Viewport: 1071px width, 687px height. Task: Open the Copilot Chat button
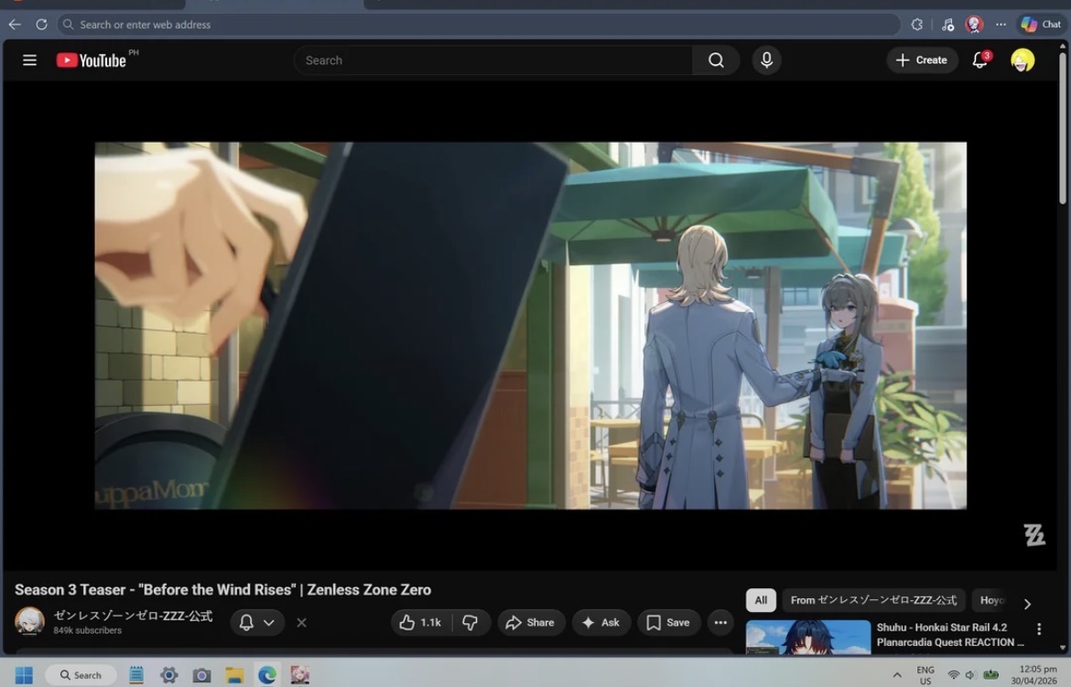(x=1041, y=25)
